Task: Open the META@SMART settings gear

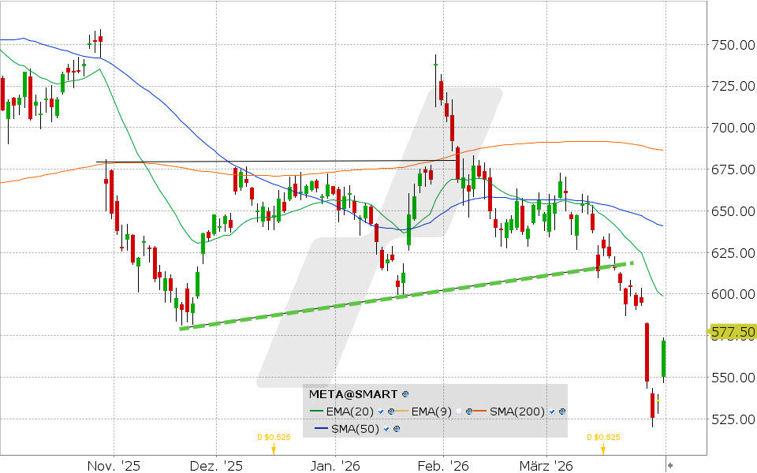Action: click(x=405, y=394)
